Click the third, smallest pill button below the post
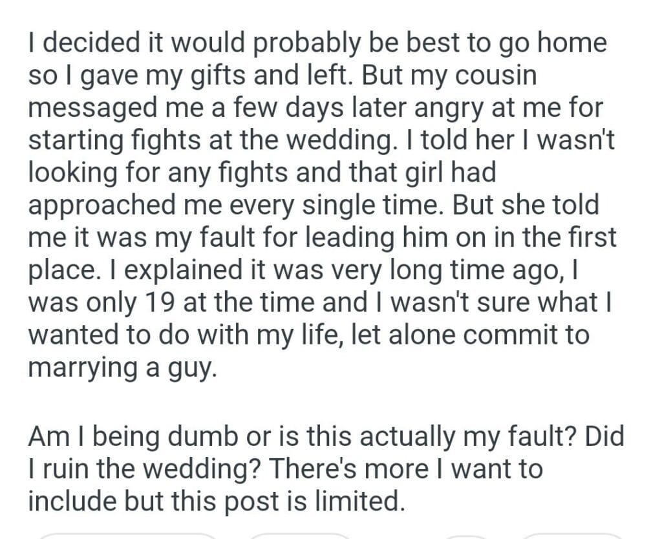The height and width of the screenshot is (539, 662). (467, 536)
